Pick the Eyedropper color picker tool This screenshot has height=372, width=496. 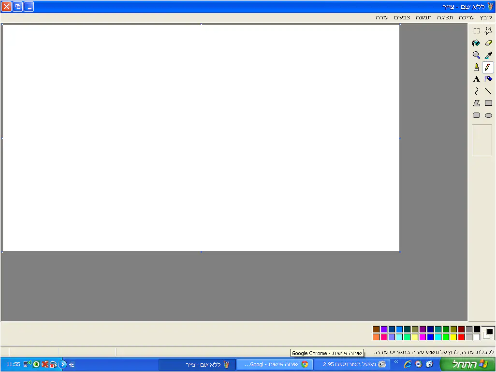(488, 55)
